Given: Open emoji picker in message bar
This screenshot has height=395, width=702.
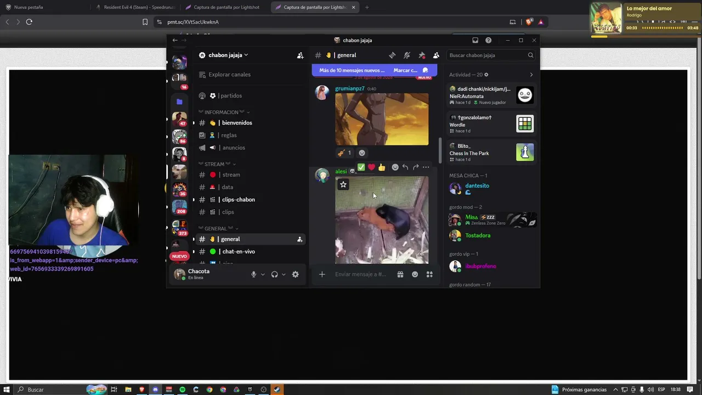Looking at the screenshot, I should 415,274.
